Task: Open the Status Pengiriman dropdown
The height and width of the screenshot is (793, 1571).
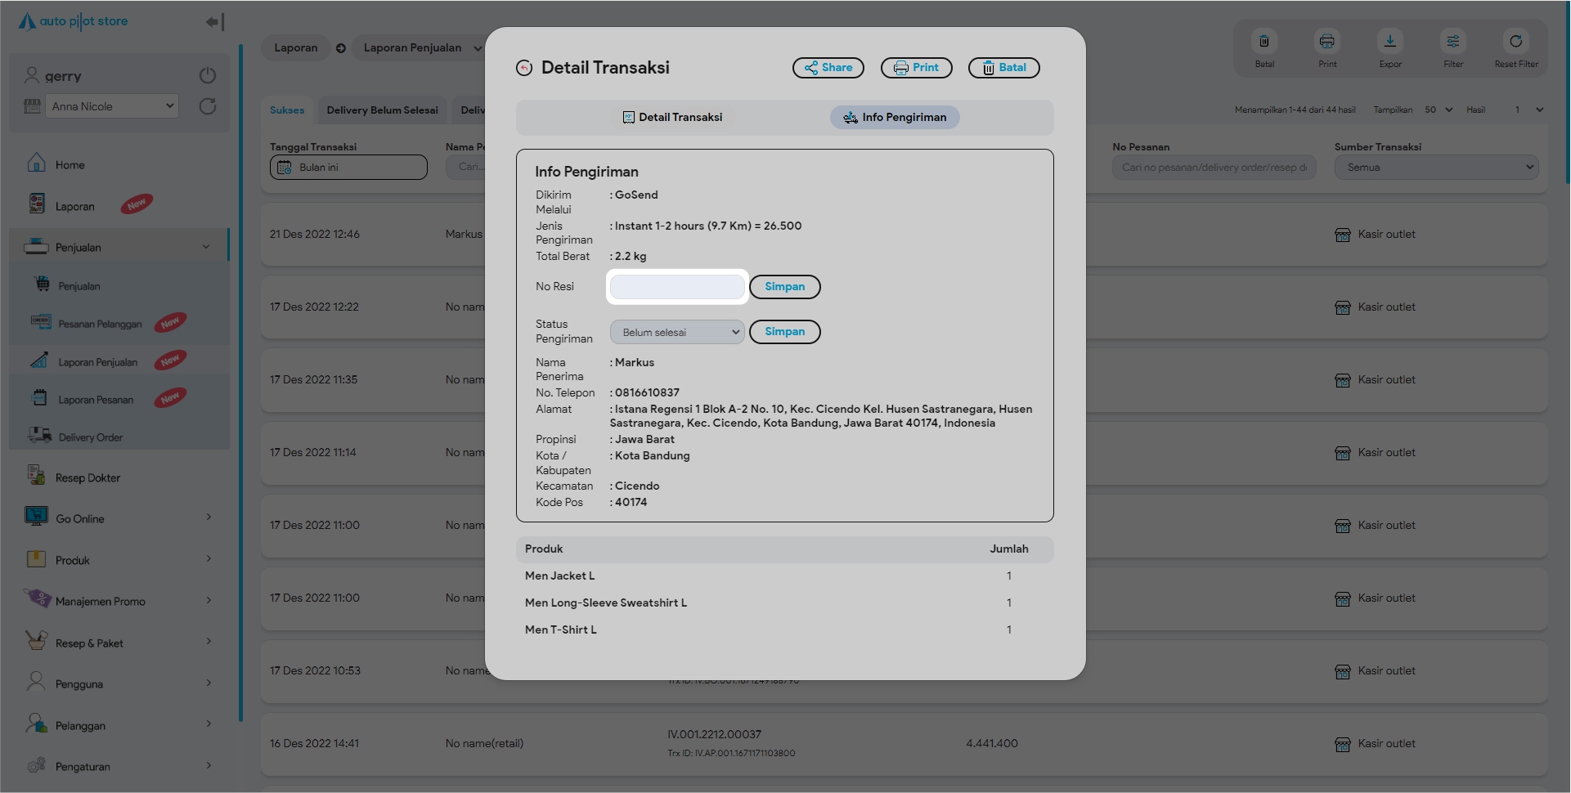Action: [677, 332]
